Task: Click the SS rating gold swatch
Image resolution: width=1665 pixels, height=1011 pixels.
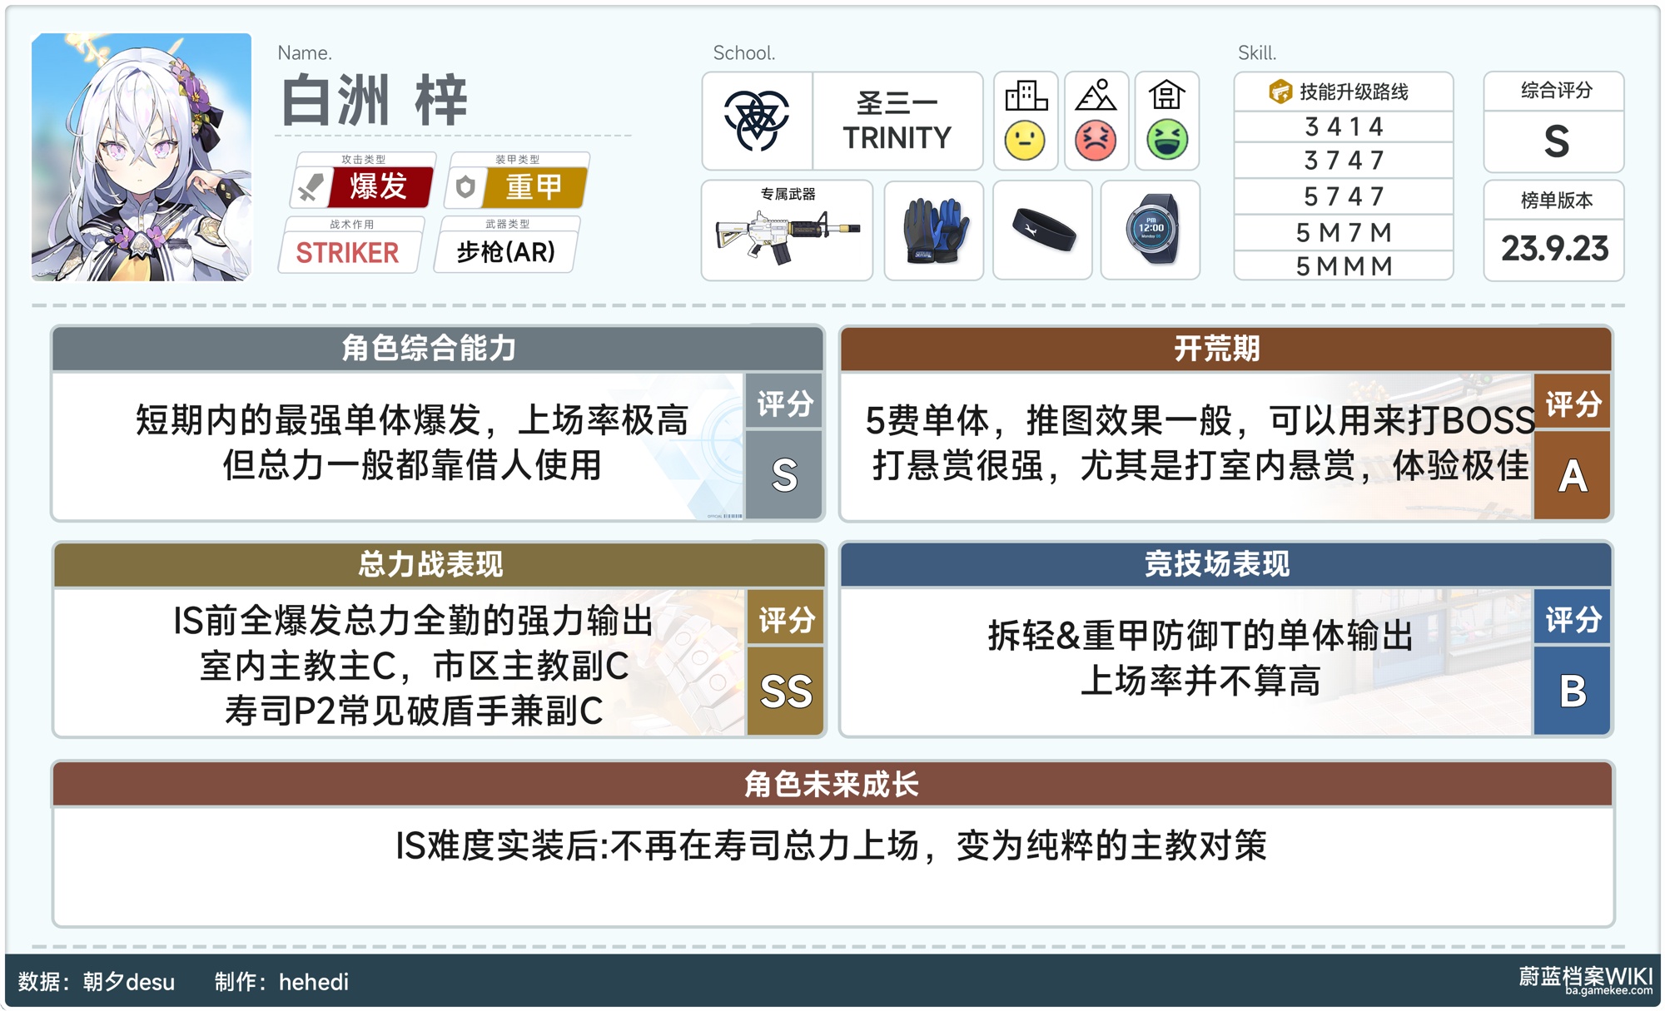Action: click(x=786, y=691)
